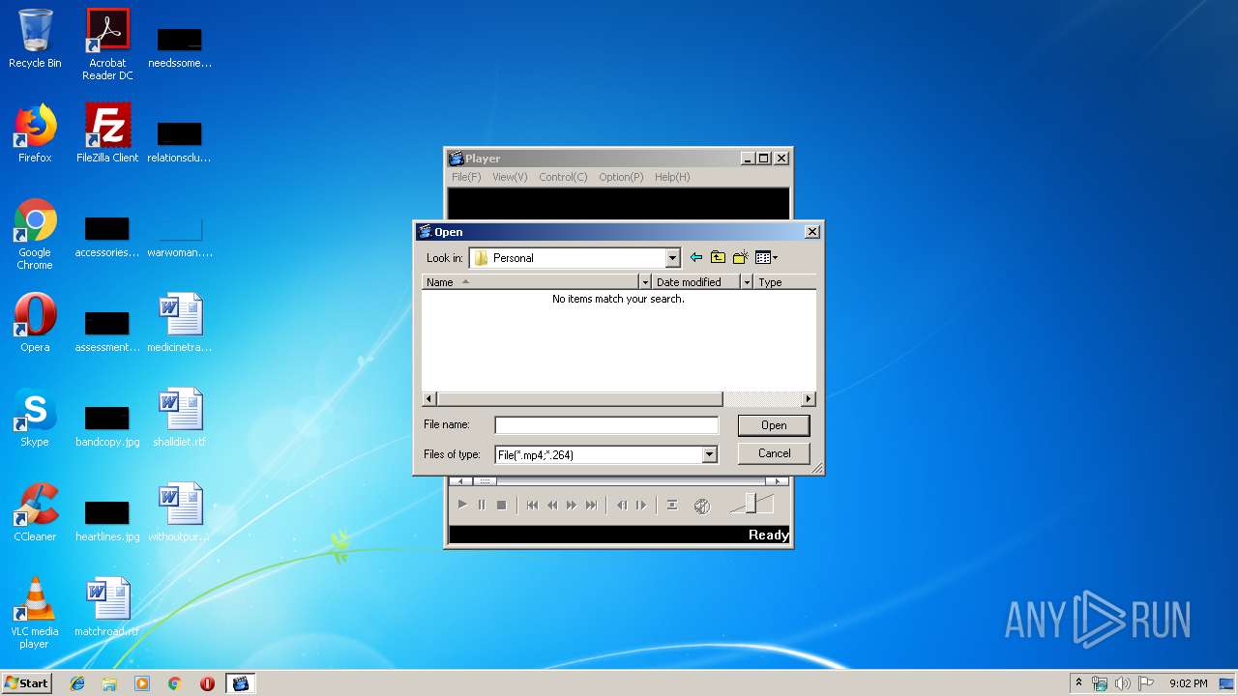1238x696 pixels.
Task: Step one frame backward in Player
Action: click(x=622, y=506)
